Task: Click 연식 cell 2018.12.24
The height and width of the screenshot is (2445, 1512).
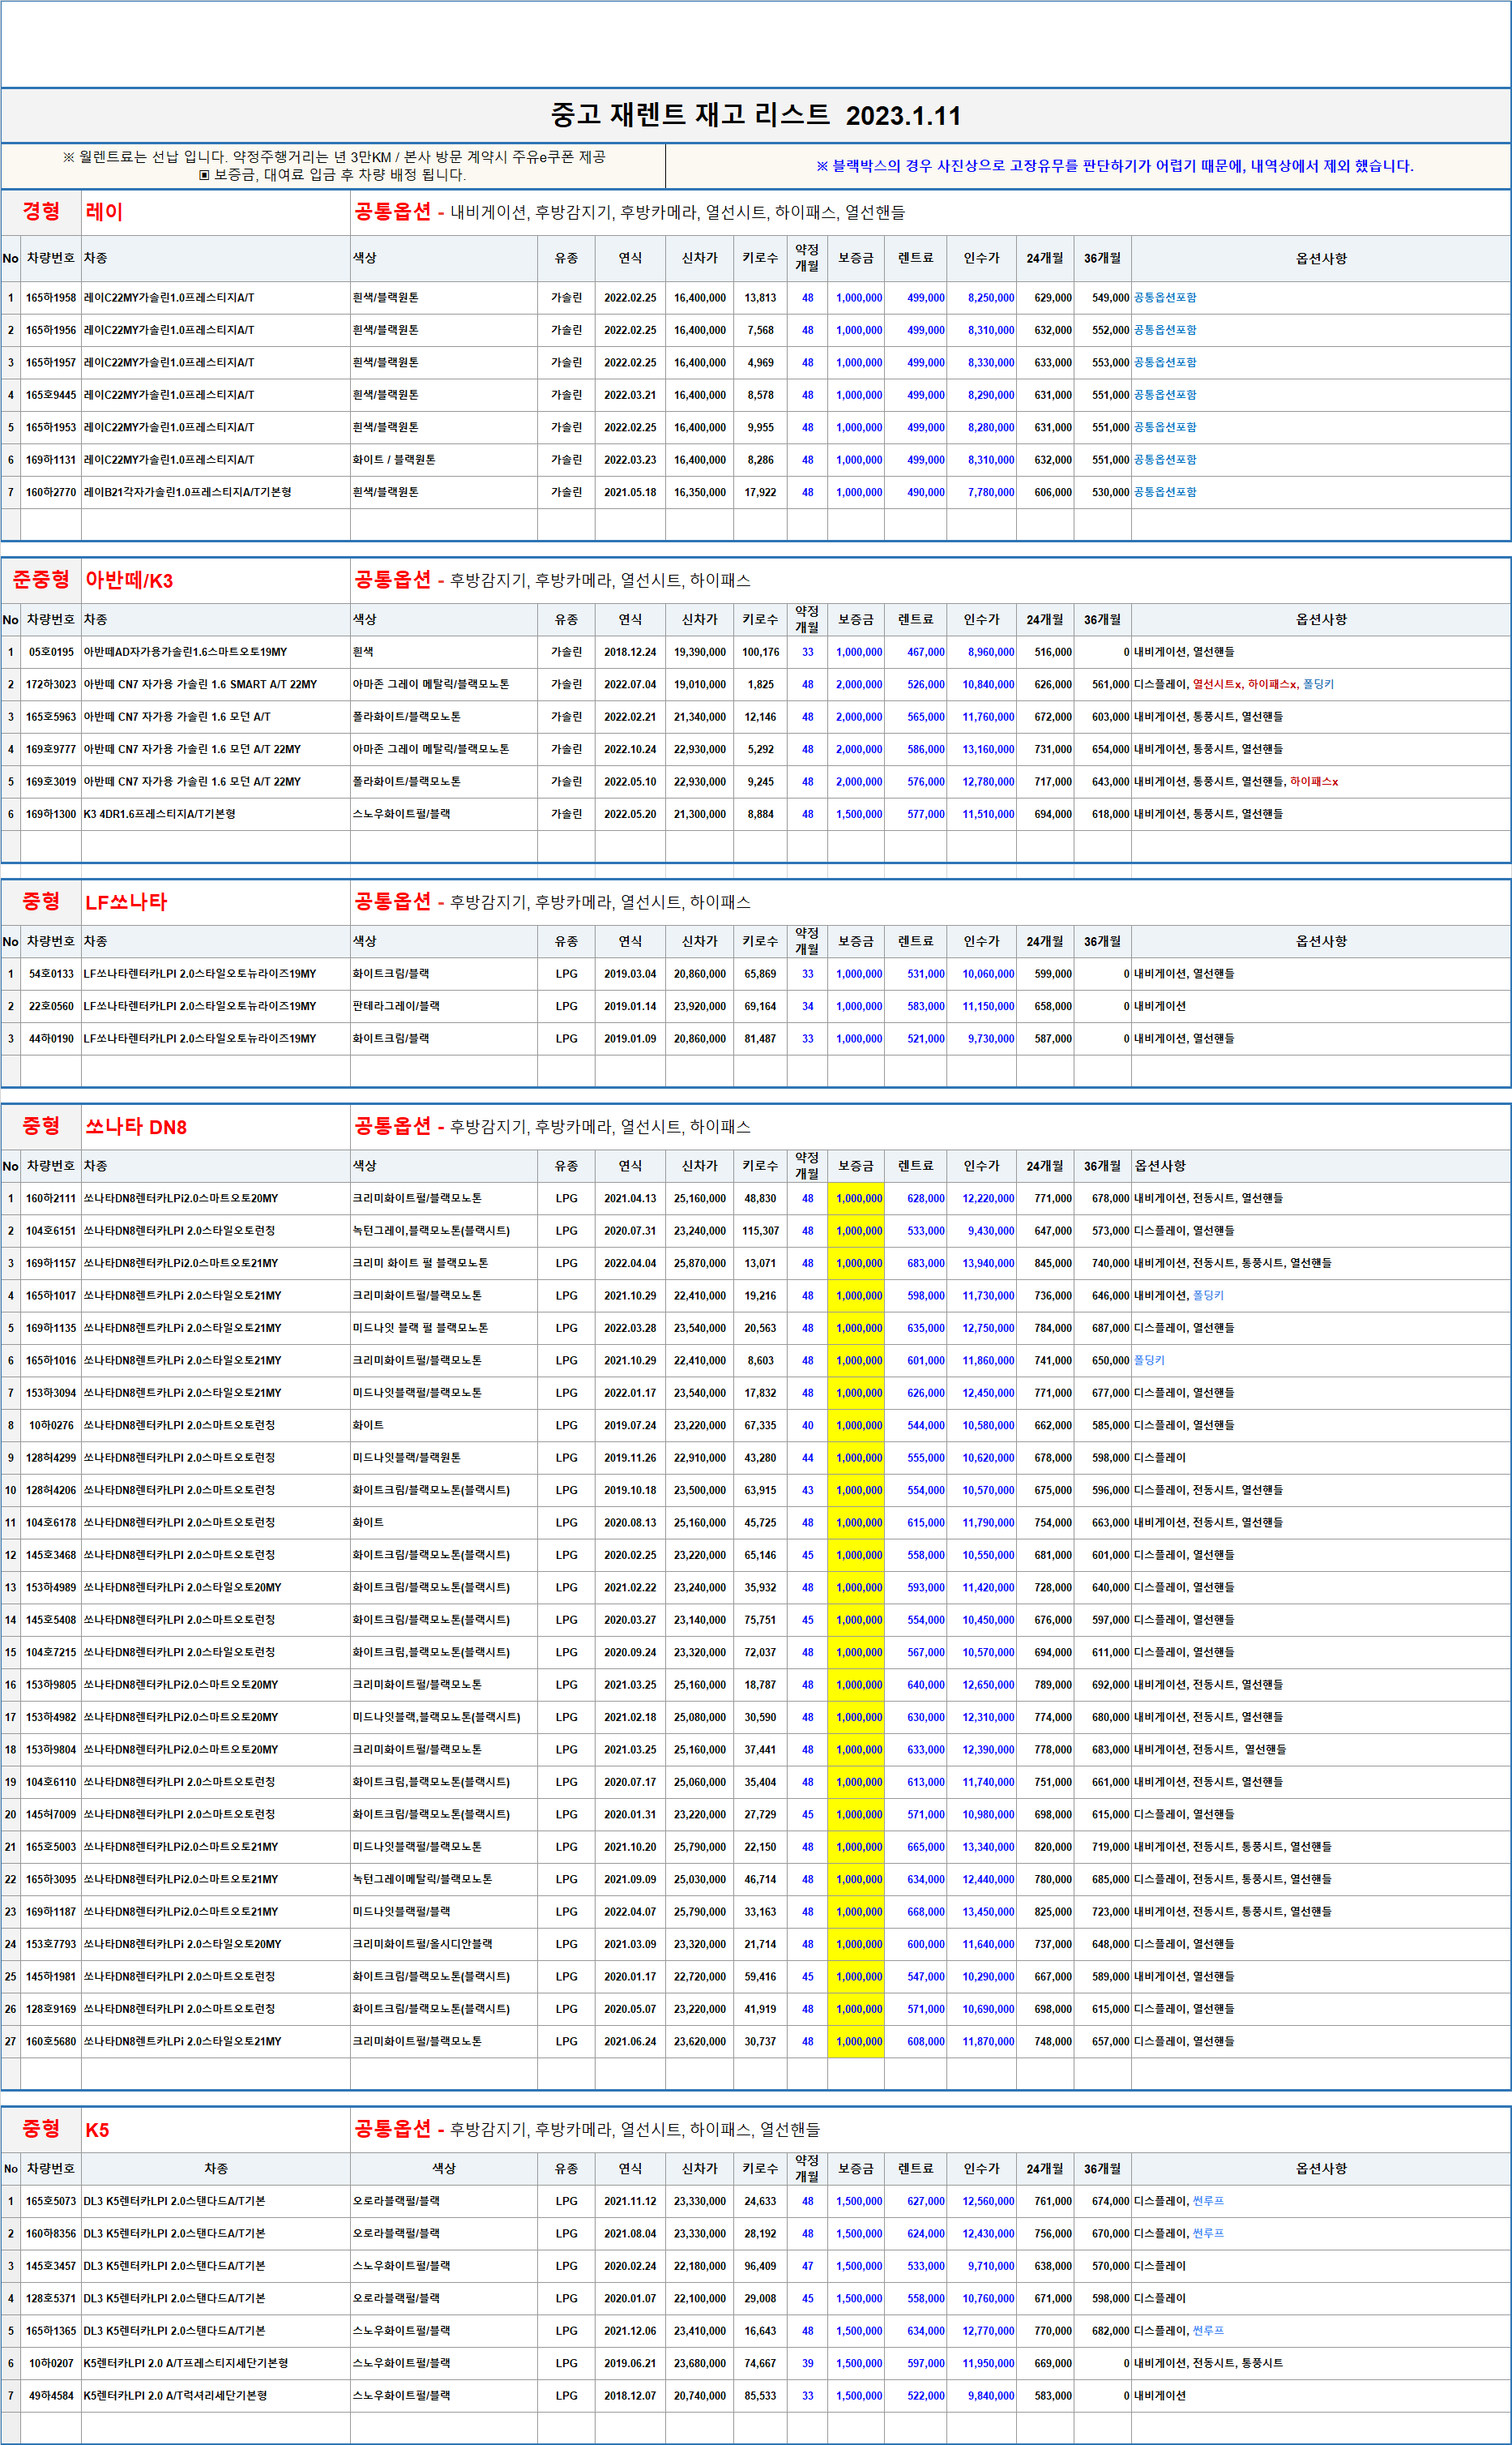Action: click(x=630, y=653)
